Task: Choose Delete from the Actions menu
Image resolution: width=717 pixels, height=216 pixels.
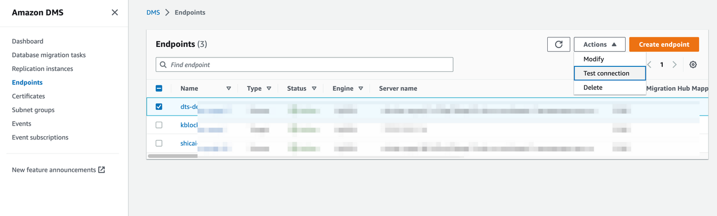Action: [x=610, y=88]
